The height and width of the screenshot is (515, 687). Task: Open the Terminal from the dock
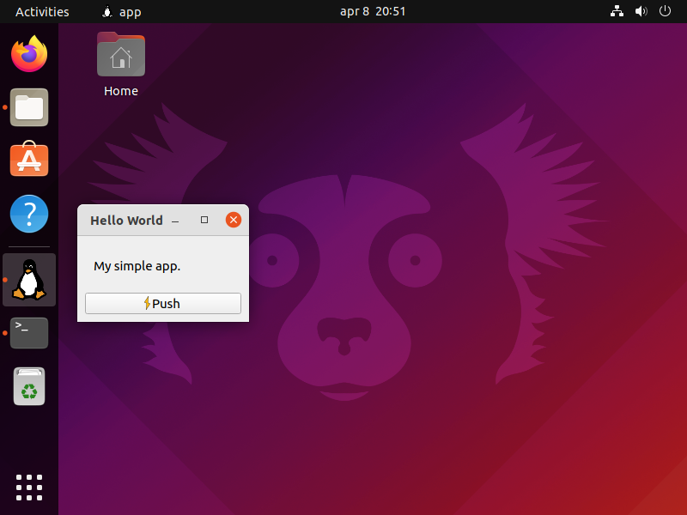point(29,333)
